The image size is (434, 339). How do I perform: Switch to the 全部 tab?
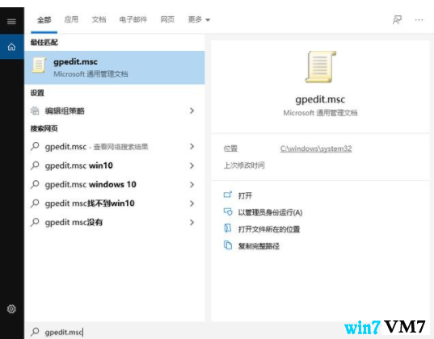pos(44,19)
